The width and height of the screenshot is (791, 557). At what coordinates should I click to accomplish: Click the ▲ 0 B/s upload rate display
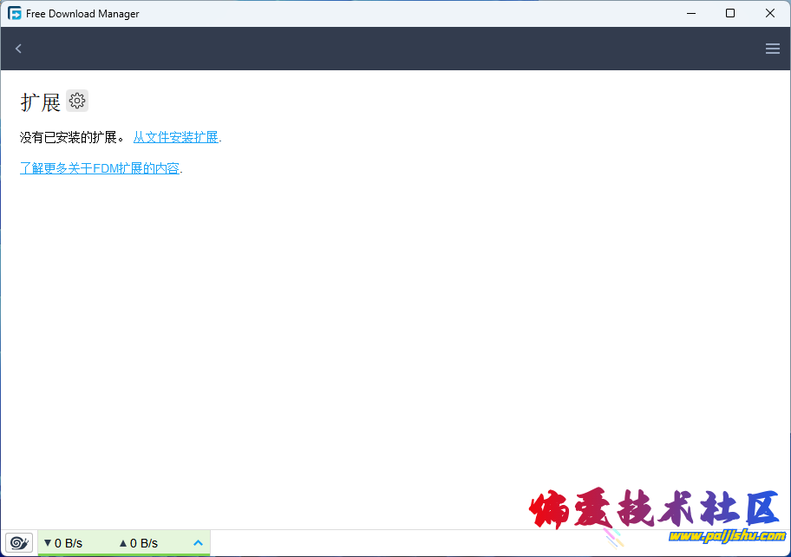[142, 543]
